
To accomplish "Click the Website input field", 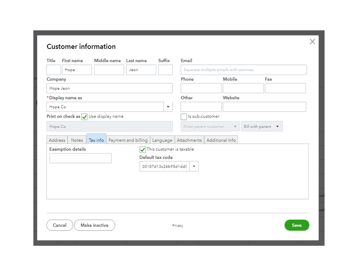I will pos(264,107).
